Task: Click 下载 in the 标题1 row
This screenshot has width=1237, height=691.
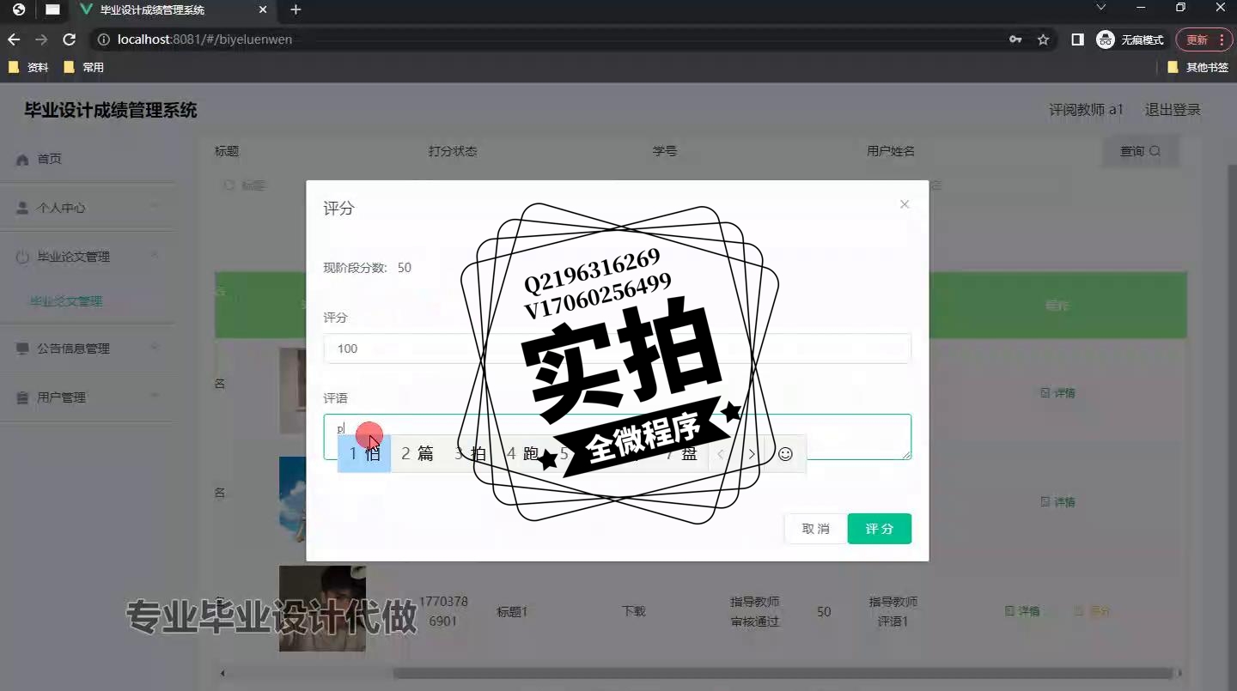Action: click(634, 611)
